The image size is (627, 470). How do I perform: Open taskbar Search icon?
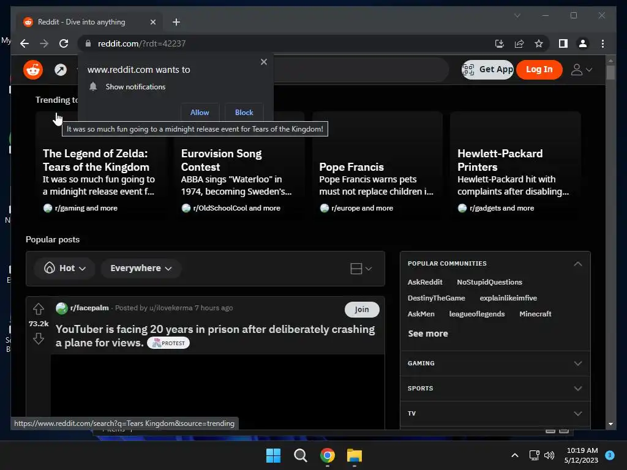coord(300,455)
